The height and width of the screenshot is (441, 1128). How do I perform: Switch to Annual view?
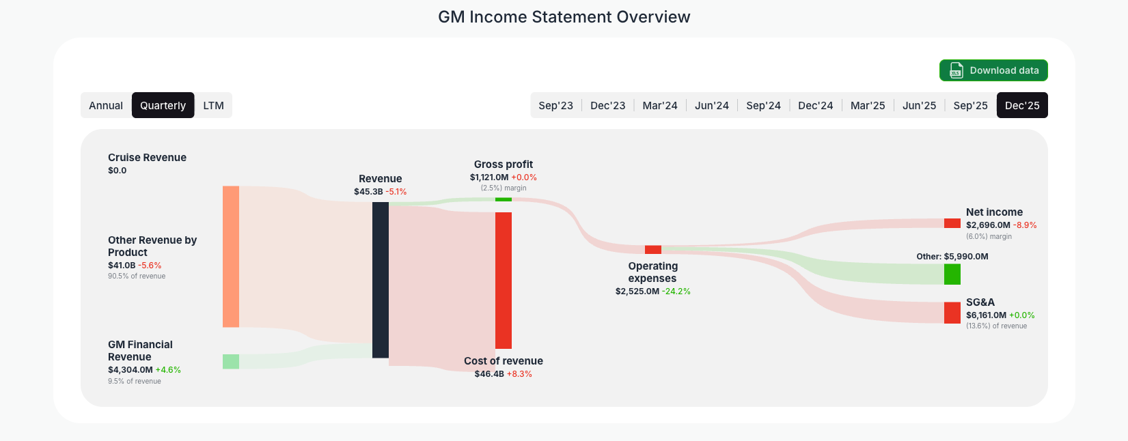106,105
